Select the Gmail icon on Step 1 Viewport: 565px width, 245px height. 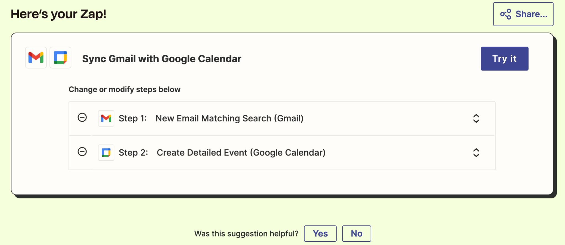106,118
